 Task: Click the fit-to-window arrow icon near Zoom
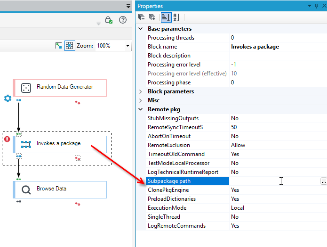[x=59, y=46]
